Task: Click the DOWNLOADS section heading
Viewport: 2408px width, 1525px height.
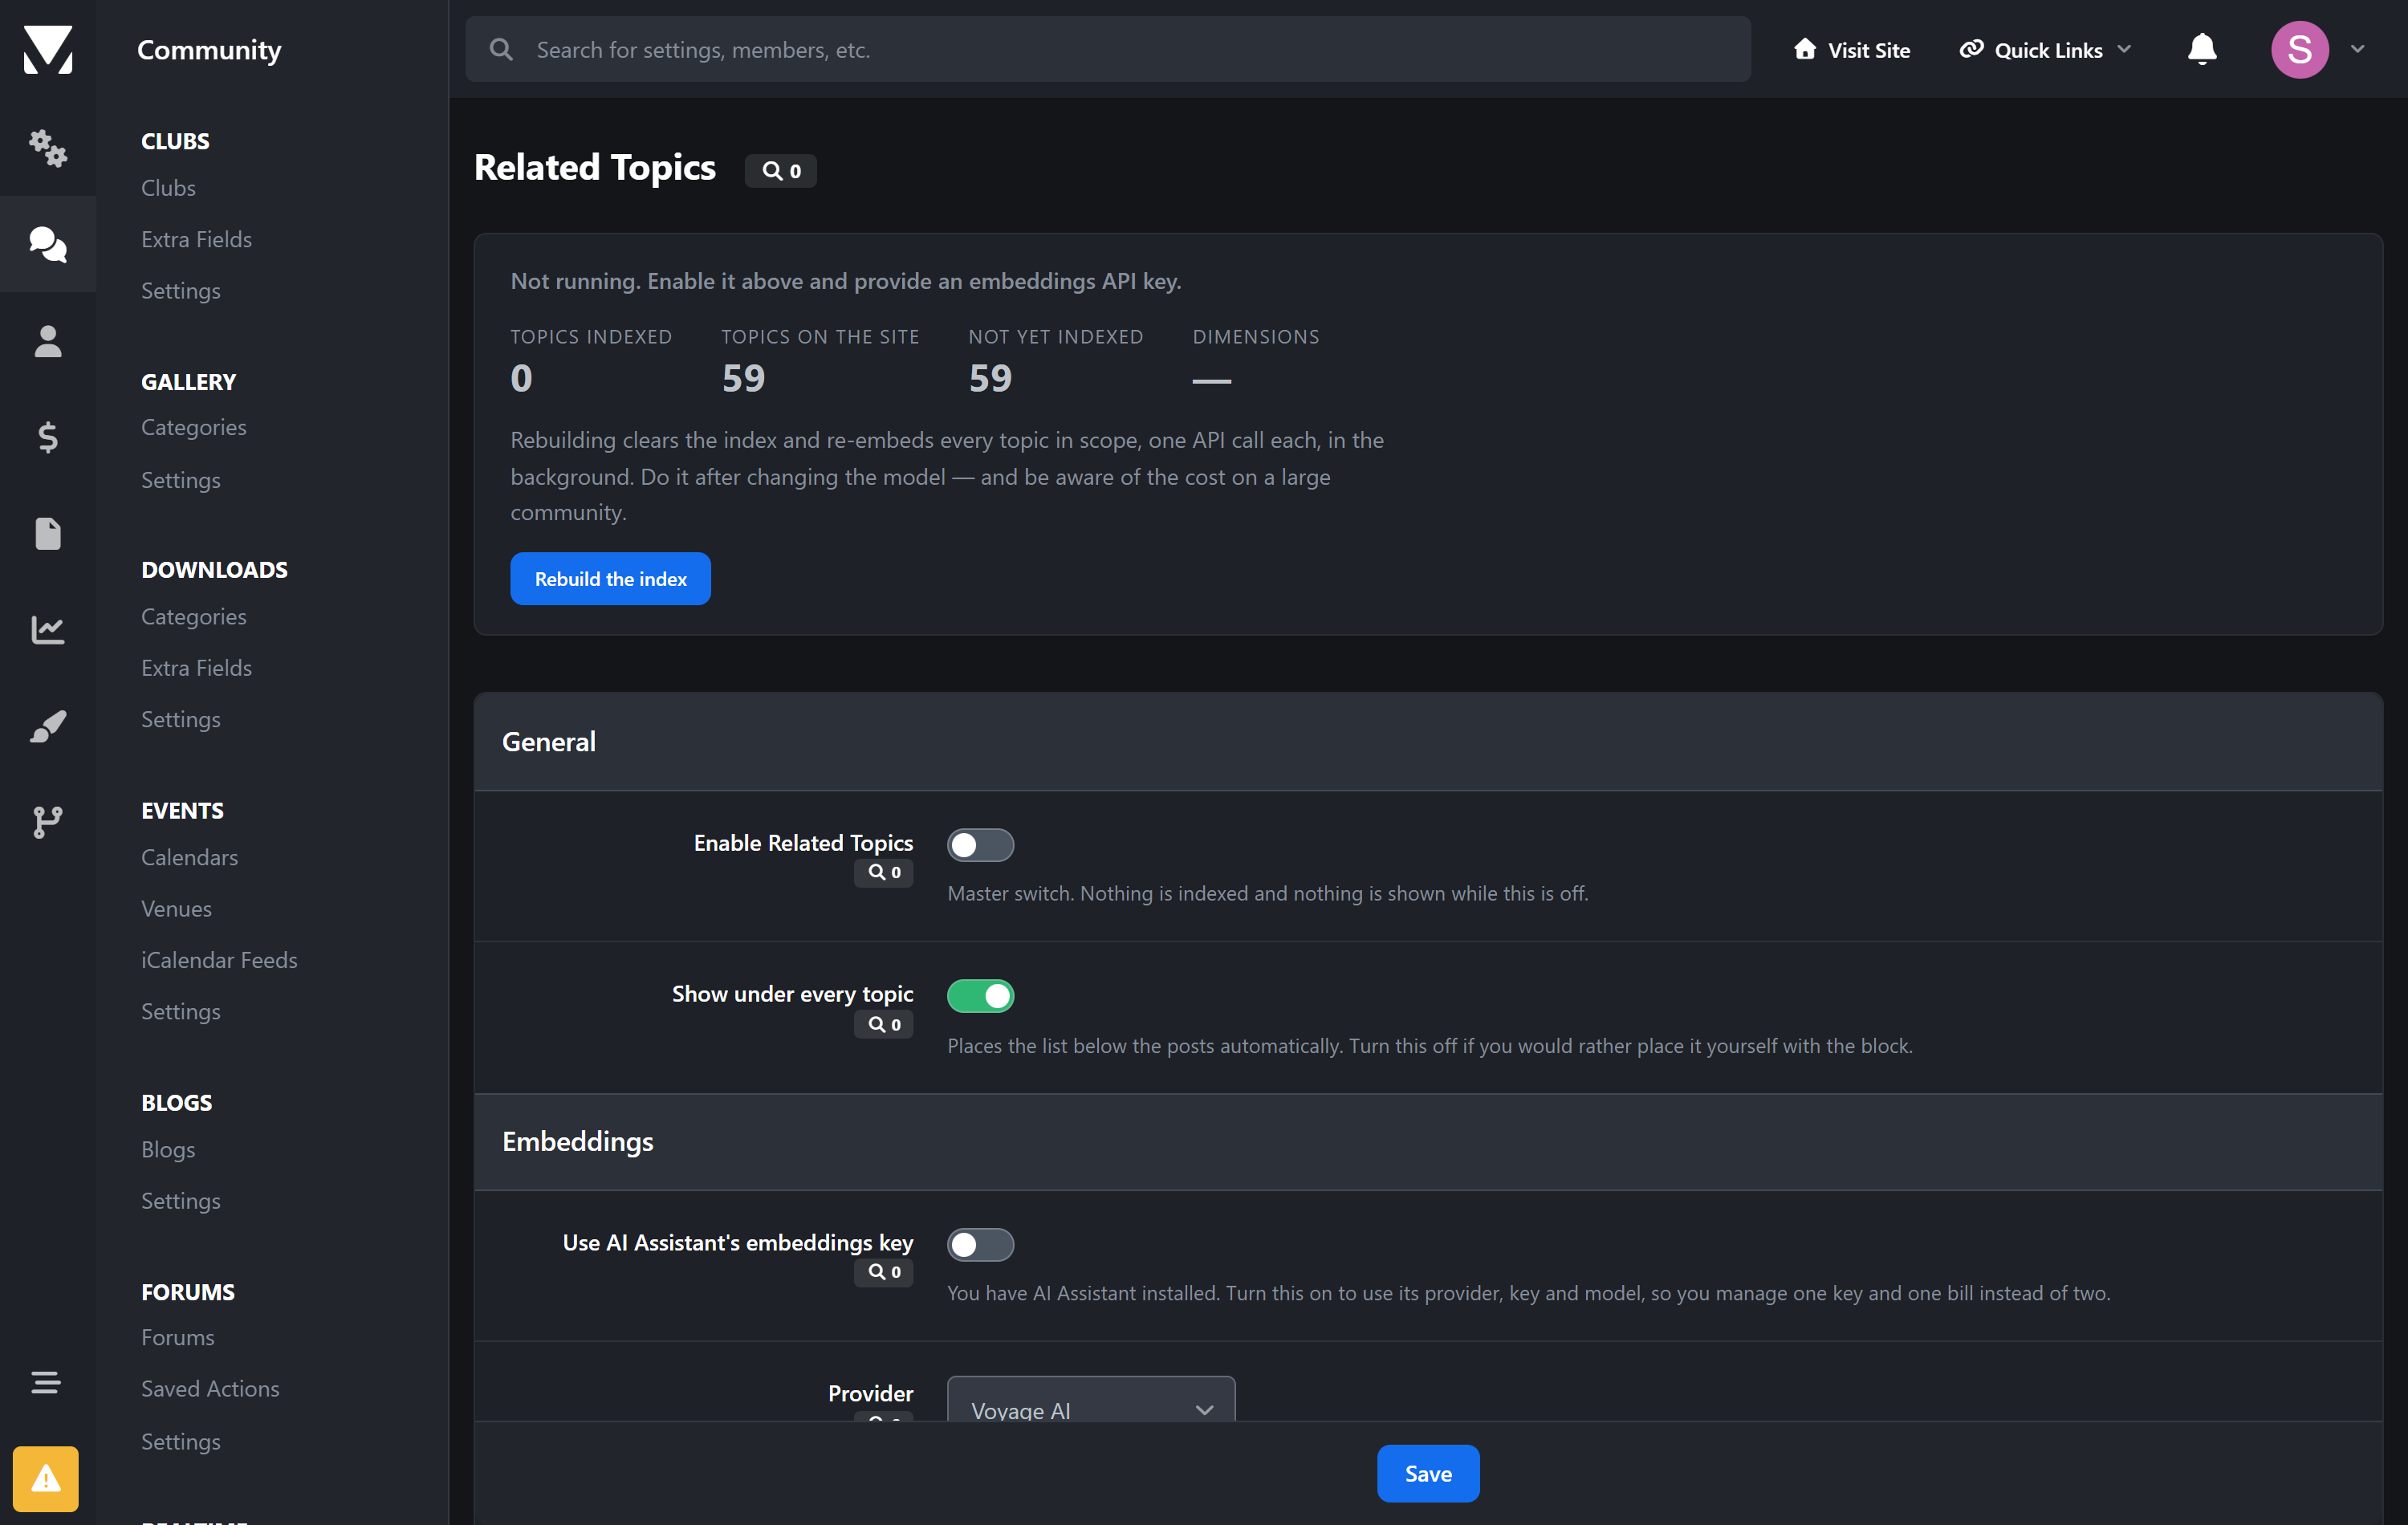Action: pyautogui.click(x=215, y=570)
